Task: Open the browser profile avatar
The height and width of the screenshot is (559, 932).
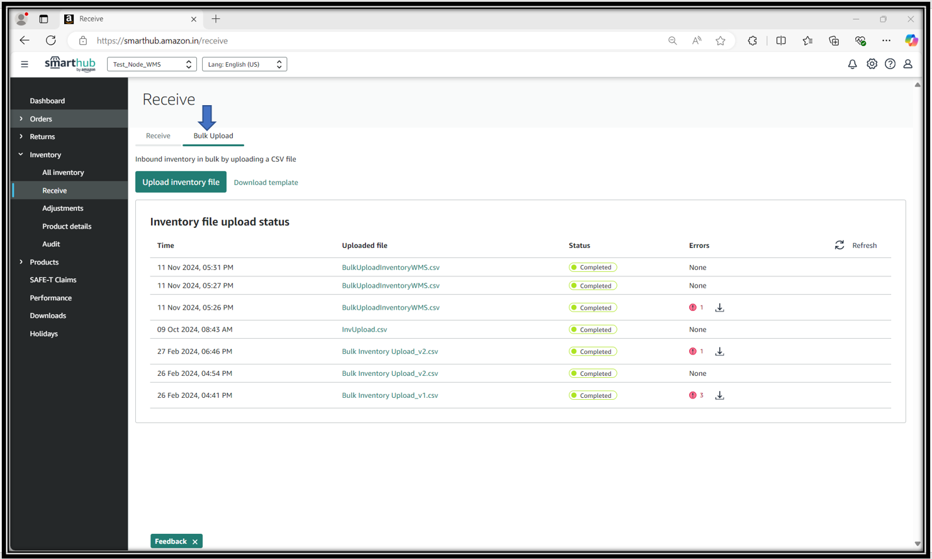Action: pos(21,19)
